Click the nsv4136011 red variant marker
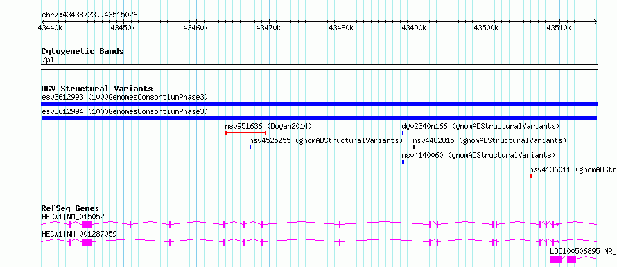The width and height of the screenshot is (617, 267). 530,176
